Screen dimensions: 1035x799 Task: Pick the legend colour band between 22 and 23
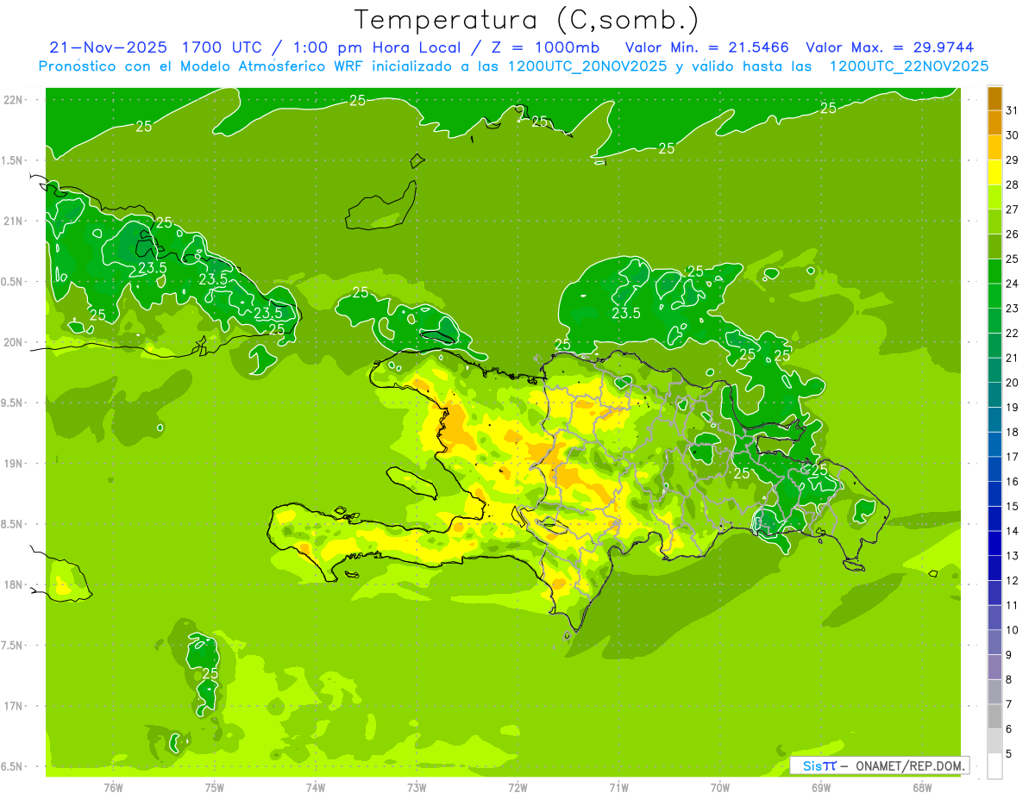pyautogui.click(x=994, y=321)
